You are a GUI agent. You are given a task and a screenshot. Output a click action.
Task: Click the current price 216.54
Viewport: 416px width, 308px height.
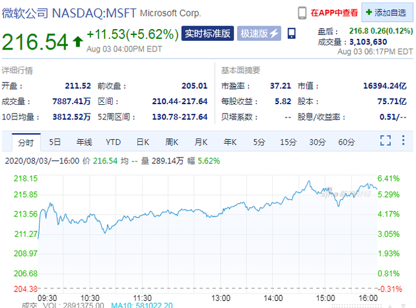tap(35, 42)
